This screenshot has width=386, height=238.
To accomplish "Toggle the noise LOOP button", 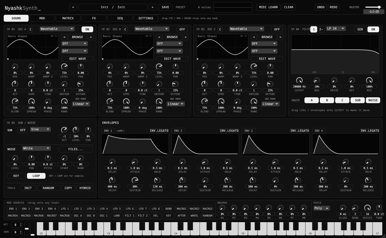I will (x=36, y=176).
